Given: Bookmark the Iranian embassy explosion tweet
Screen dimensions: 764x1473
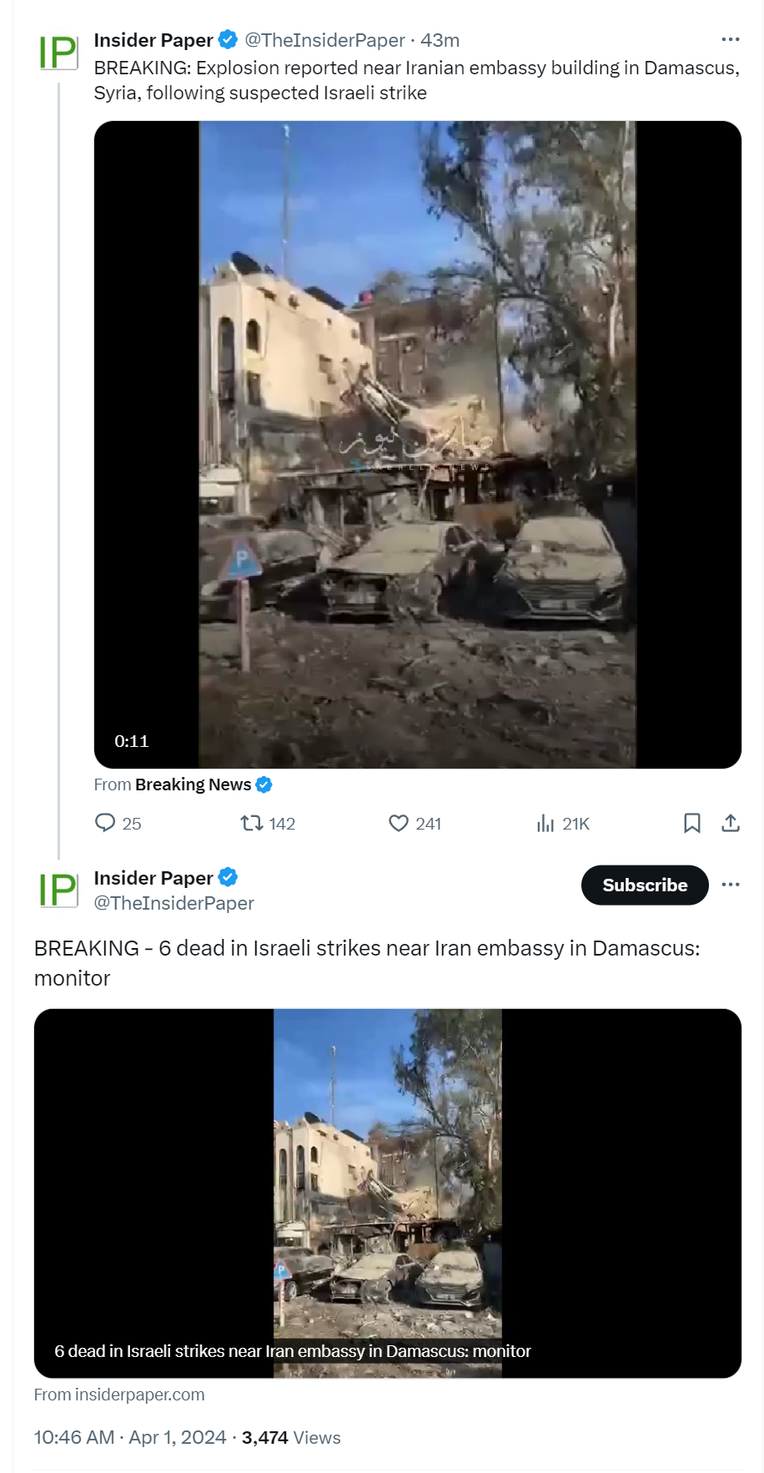Looking at the screenshot, I should click(x=691, y=823).
